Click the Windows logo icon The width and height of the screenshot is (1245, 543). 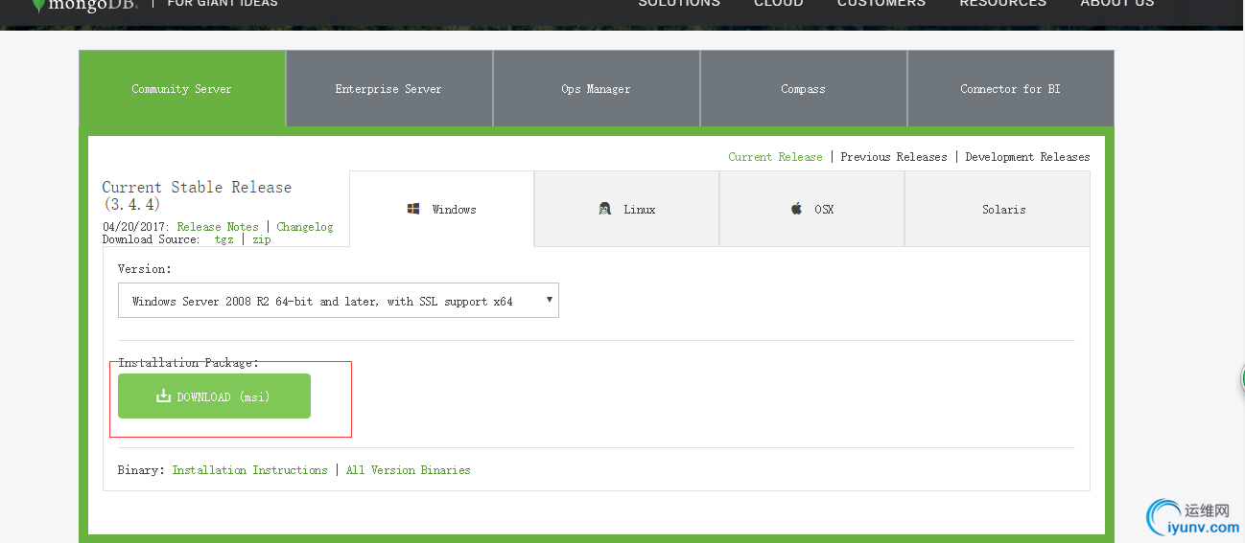coord(413,209)
